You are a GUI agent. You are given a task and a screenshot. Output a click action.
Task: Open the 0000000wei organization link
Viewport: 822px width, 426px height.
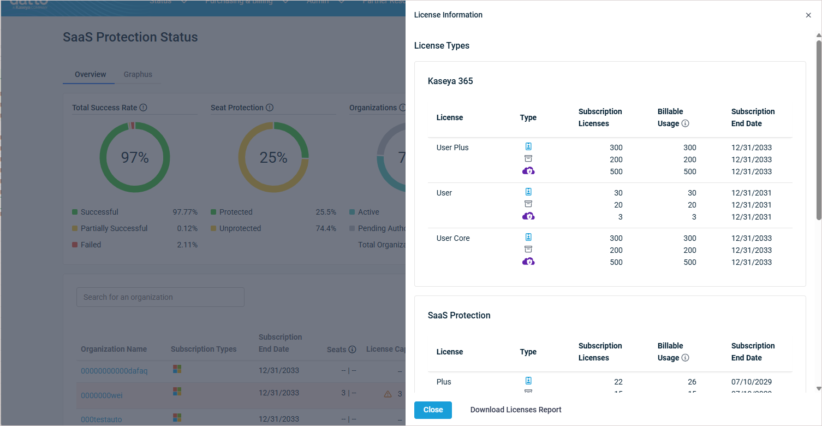(x=102, y=395)
